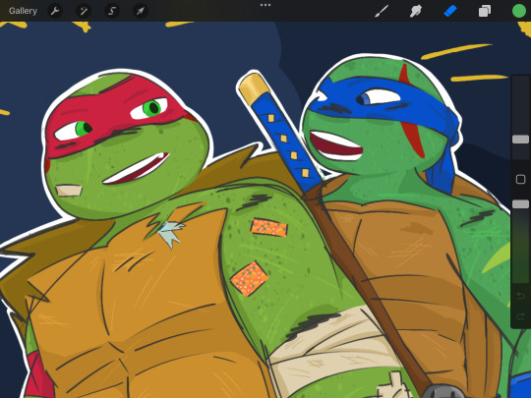This screenshot has width=531, height=398.
Task: Open the Layers panel
Action: pos(485,11)
